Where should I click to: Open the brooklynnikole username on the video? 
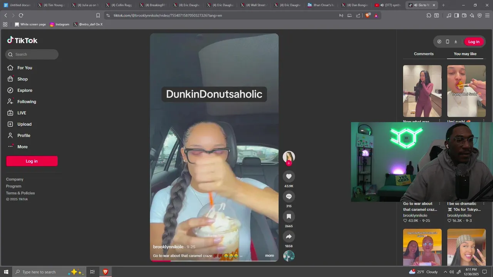(x=168, y=247)
